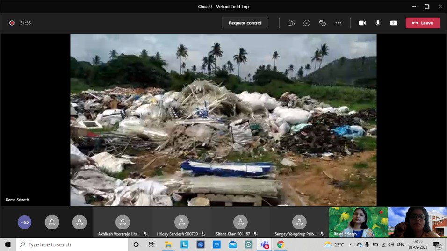Open Google Chrome from the taskbar
This screenshot has width=447, height=251.
[281, 244]
